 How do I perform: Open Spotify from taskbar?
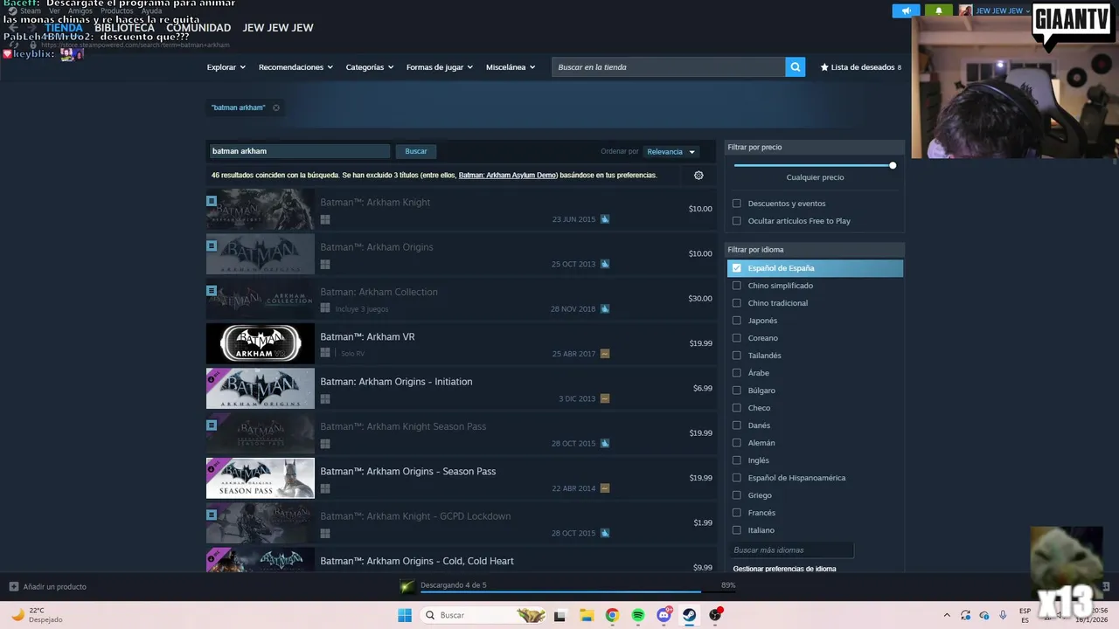pos(638,615)
